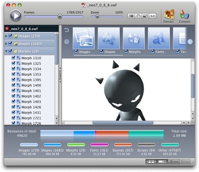199x172 pixels.
Task: Click the Convert toolbar icon
Action: tap(184, 14)
